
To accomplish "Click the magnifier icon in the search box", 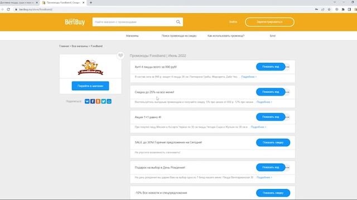I will (x=178, y=22).
